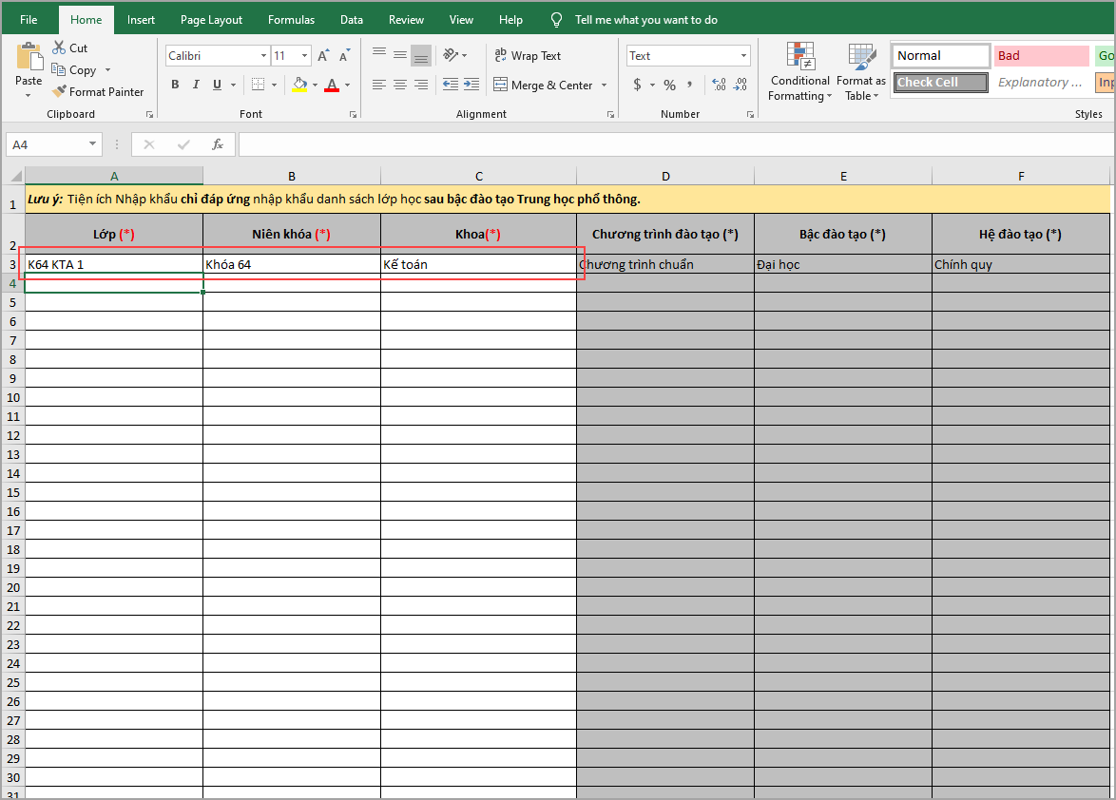Click the select-all corner triangle
This screenshot has width=1116, height=800.
pyautogui.click(x=14, y=176)
